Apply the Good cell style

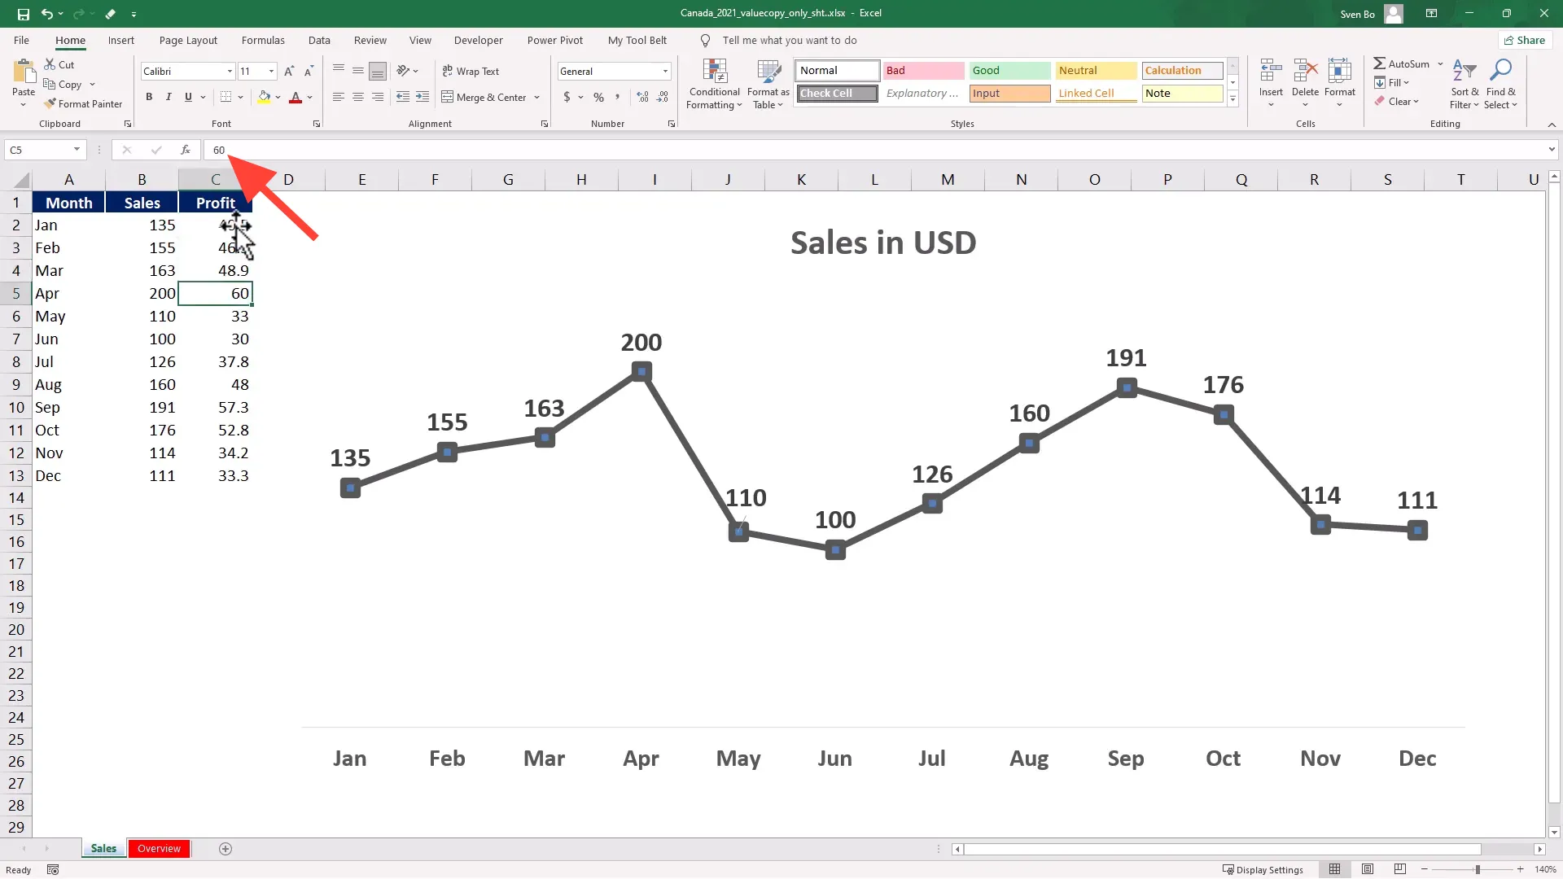point(1009,71)
